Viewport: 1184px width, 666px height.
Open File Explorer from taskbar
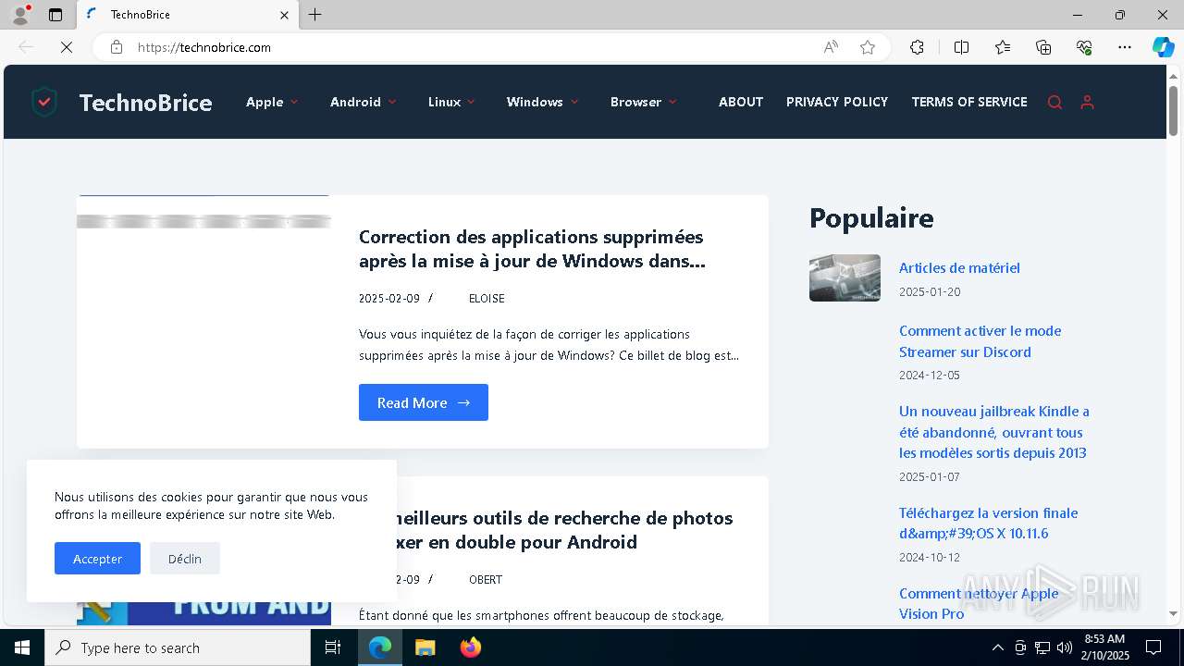click(x=425, y=647)
